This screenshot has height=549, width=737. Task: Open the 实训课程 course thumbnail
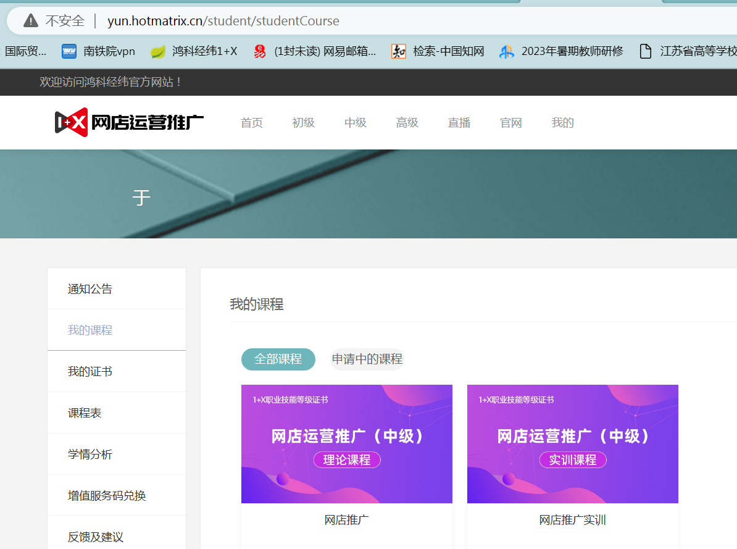[x=572, y=444]
